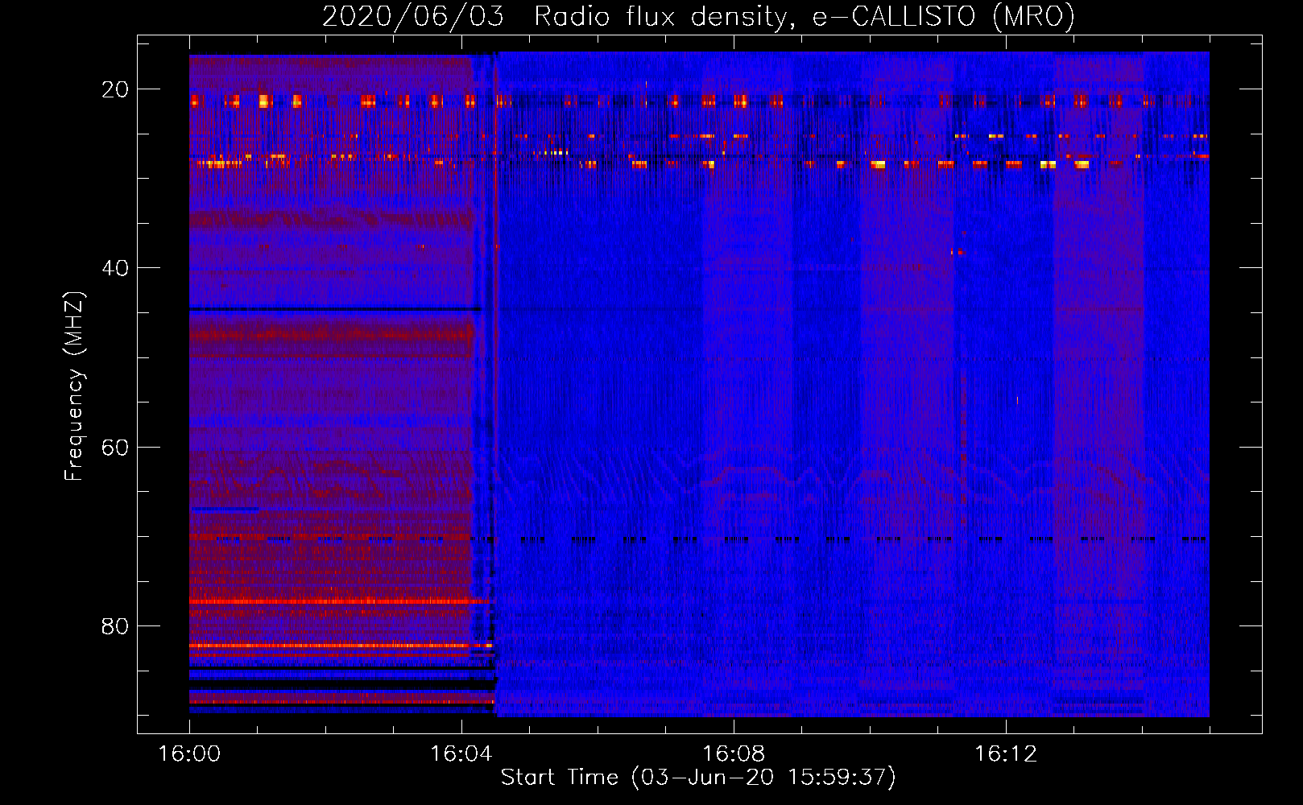Click the 80 frequency tick label
This screenshot has width=1303, height=805.
click(x=115, y=626)
